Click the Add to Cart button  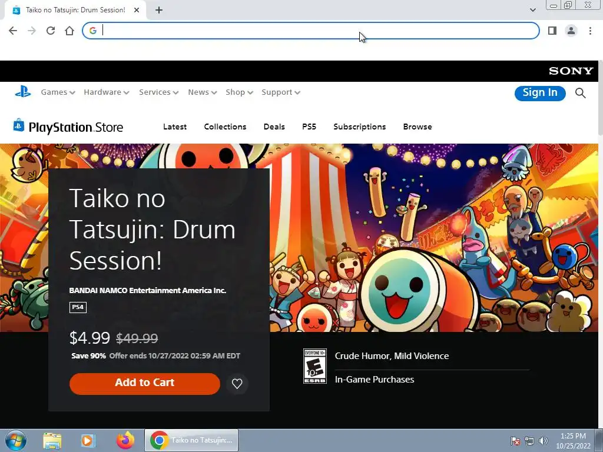(x=145, y=384)
